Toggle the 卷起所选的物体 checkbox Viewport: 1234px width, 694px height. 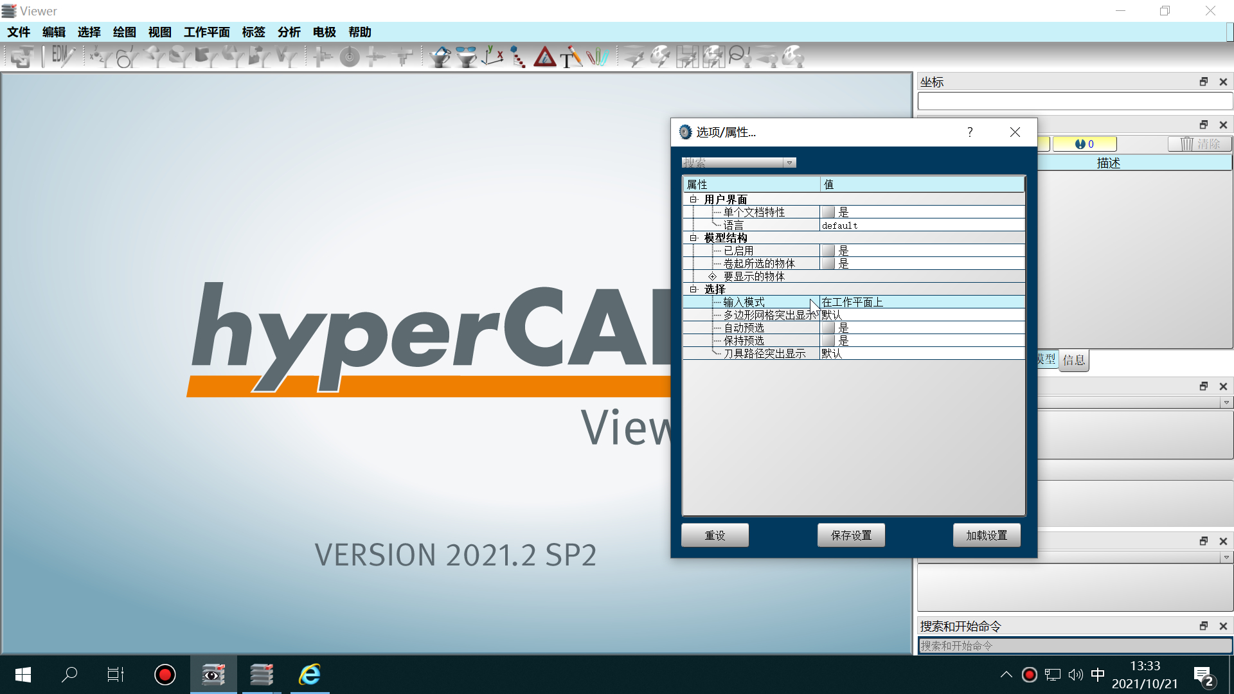(828, 263)
